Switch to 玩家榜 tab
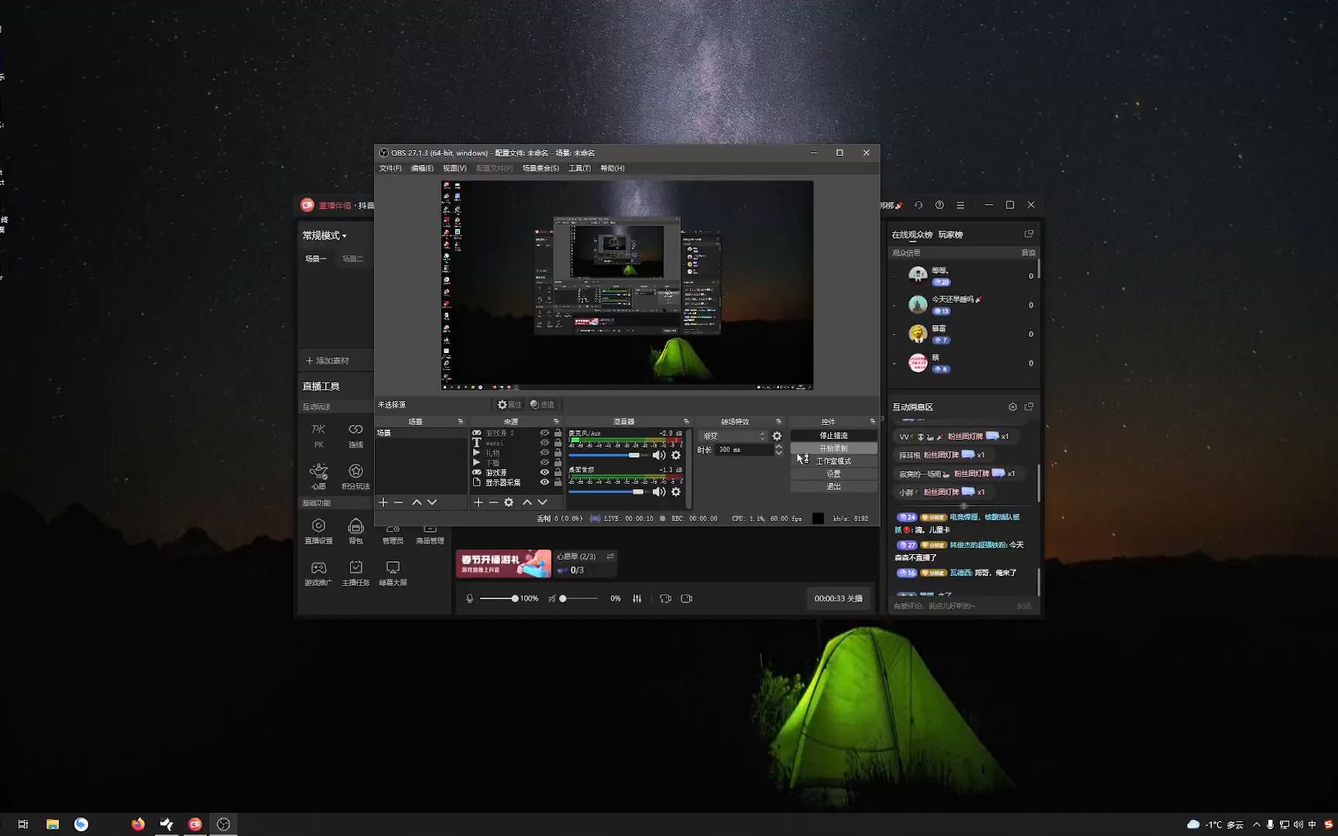The height and width of the screenshot is (836, 1338). [x=950, y=235]
